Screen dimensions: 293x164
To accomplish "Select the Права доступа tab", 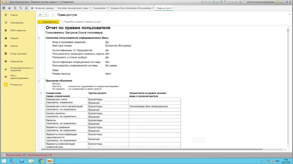I will point(163,8).
